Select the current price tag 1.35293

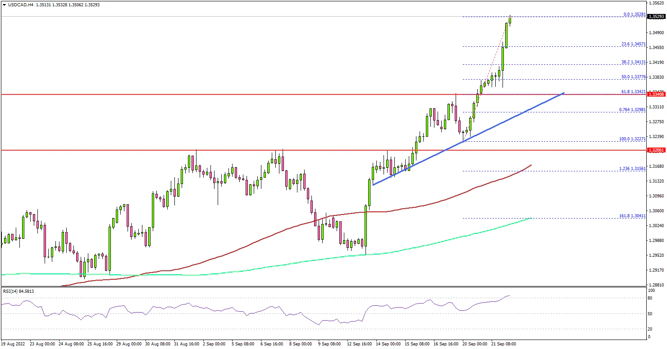click(656, 17)
